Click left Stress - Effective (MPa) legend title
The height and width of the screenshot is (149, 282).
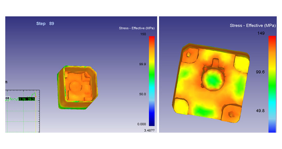(137, 28)
